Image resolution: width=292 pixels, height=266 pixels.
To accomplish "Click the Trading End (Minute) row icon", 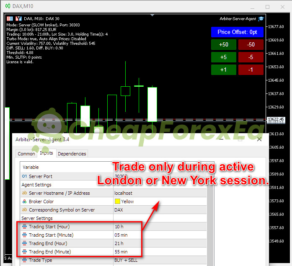I will pos(24,252).
